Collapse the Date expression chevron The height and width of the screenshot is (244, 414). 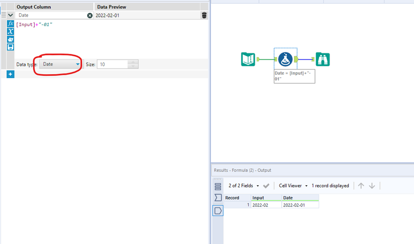coord(10,15)
